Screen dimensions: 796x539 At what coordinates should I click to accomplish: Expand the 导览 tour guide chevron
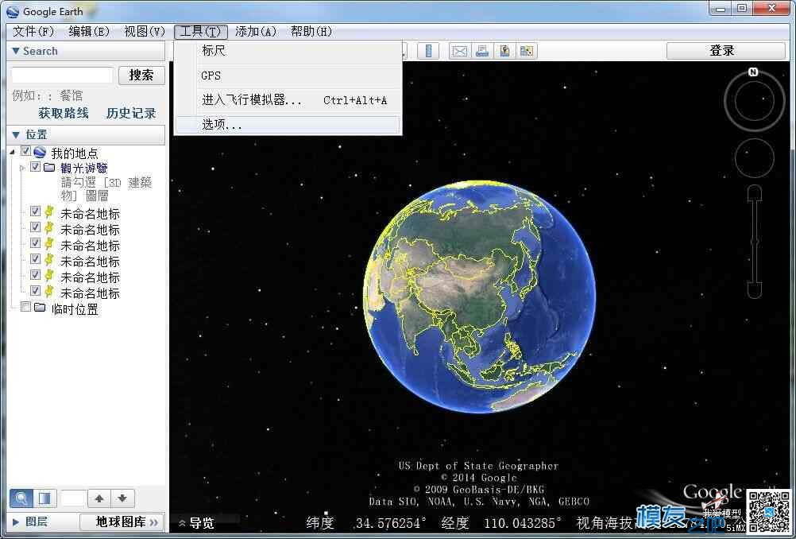[x=182, y=523]
